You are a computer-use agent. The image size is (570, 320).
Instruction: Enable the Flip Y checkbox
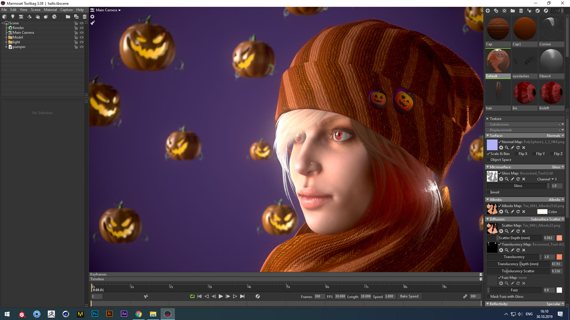(534, 154)
